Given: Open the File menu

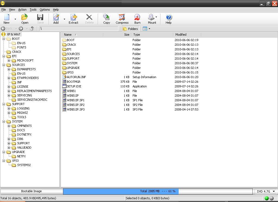Looking at the screenshot, I should [x=4, y=10].
